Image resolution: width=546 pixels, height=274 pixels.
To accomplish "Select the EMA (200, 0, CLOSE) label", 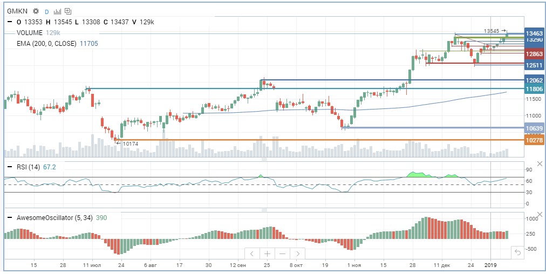I will pos(46,44).
